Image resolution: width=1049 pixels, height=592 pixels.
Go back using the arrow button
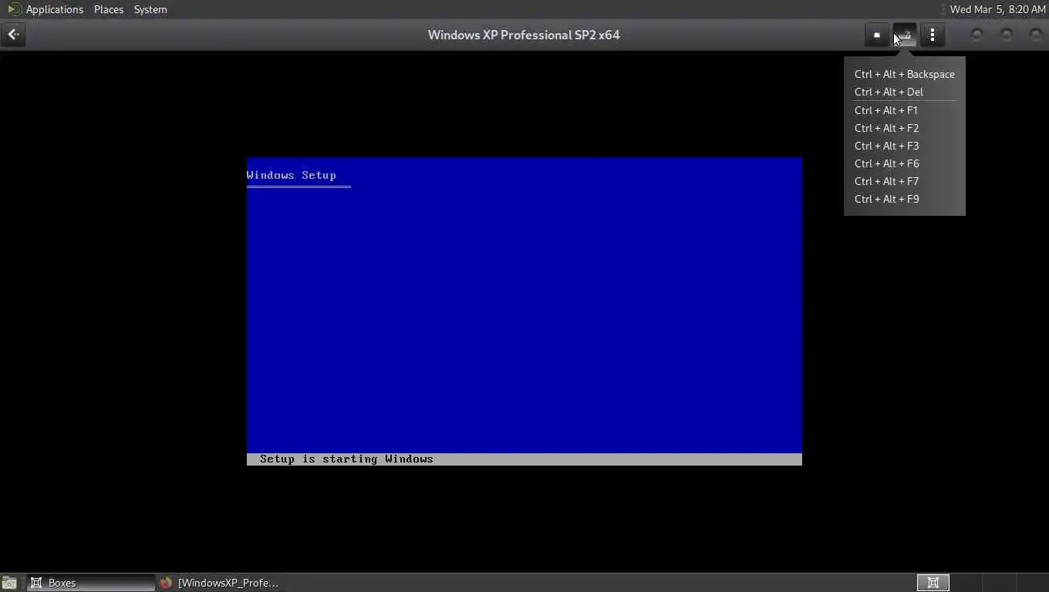coord(13,35)
